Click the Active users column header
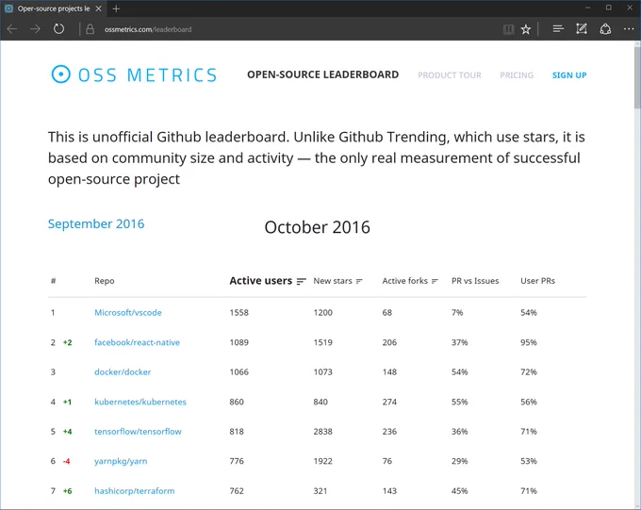Image resolution: width=641 pixels, height=510 pixels. 261,281
